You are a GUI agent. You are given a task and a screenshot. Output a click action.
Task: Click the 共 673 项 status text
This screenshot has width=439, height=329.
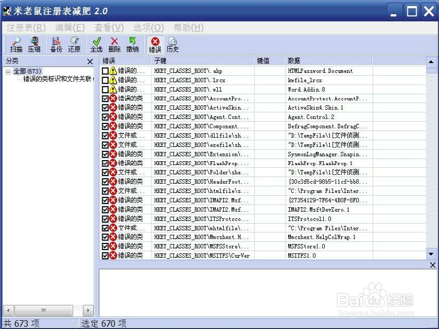click(x=21, y=324)
